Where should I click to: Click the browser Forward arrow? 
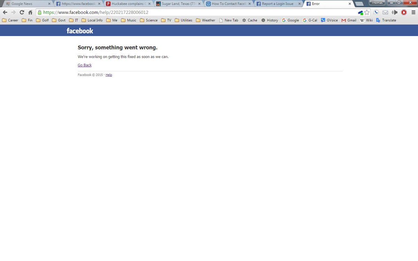(x=13, y=12)
